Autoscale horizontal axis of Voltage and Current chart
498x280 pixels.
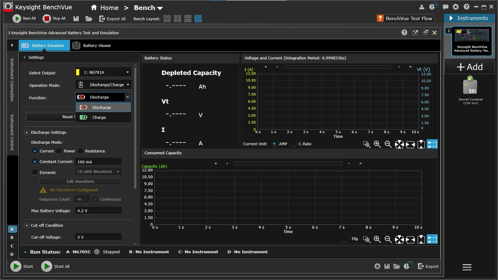pyautogui.click(x=410, y=144)
